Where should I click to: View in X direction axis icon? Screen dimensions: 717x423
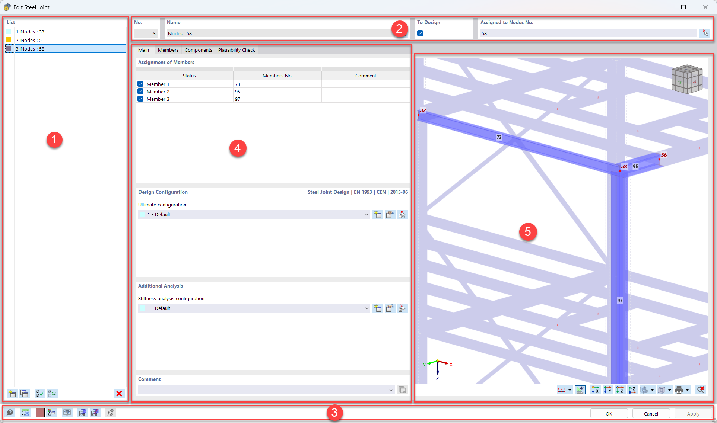click(x=595, y=390)
